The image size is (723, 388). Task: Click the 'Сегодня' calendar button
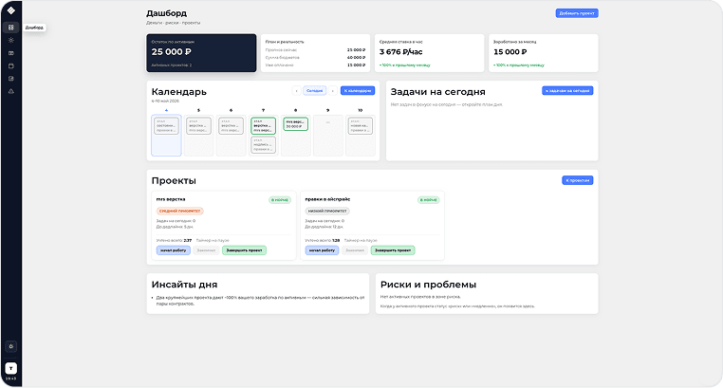tap(314, 91)
